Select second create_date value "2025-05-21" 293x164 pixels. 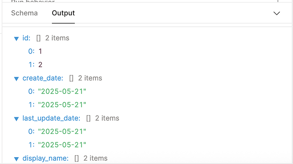pyautogui.click(x=62, y=105)
